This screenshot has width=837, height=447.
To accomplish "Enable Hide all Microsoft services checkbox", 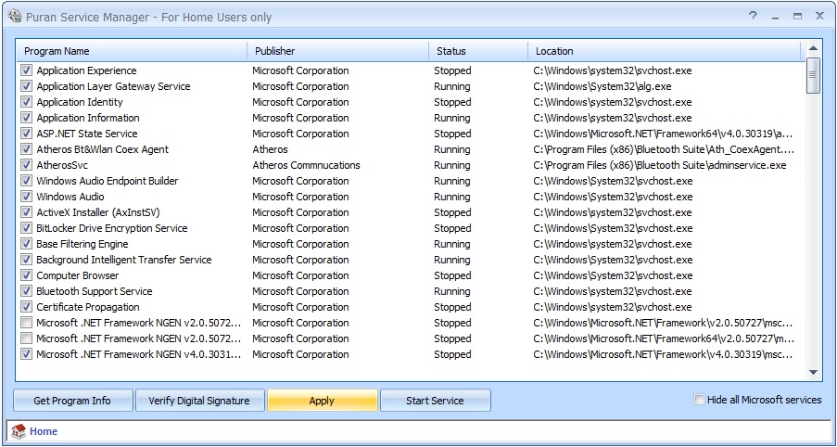I will [699, 400].
